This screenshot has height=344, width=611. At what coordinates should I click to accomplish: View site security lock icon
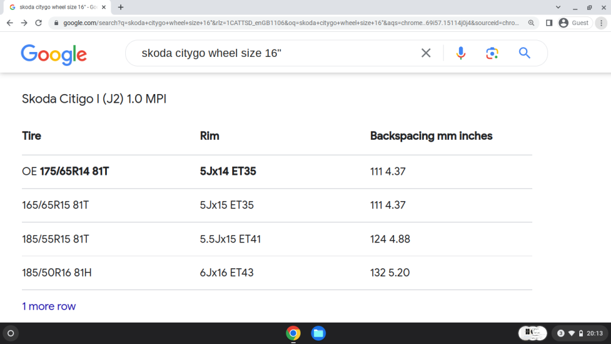pyautogui.click(x=56, y=23)
